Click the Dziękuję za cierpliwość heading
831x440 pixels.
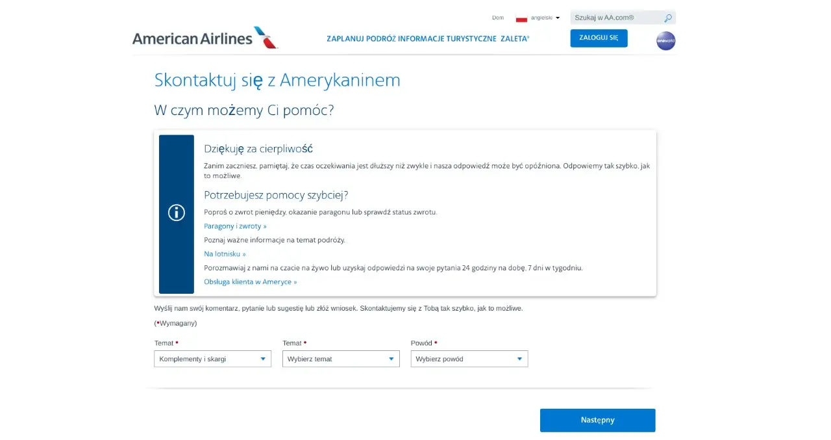(258, 149)
